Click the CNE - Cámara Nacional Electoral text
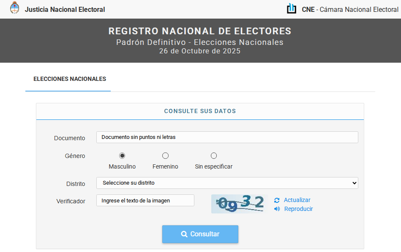The height and width of the screenshot is (252, 401). [350, 9]
